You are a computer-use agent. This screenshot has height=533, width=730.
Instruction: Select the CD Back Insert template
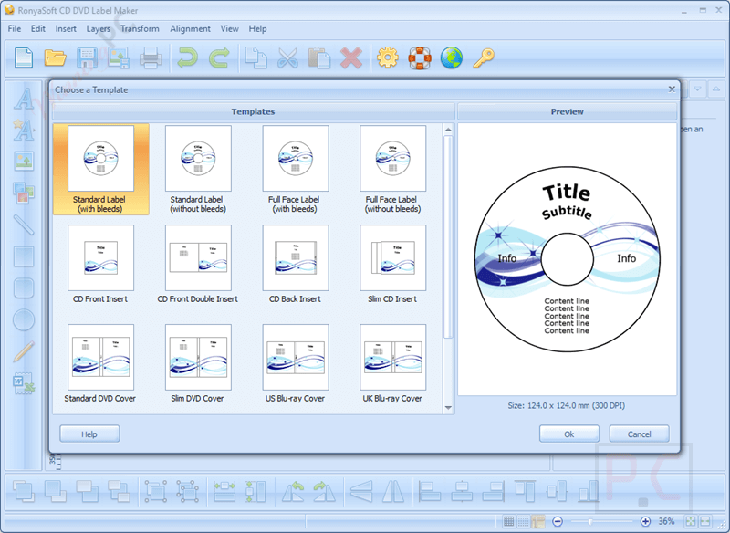[295, 265]
